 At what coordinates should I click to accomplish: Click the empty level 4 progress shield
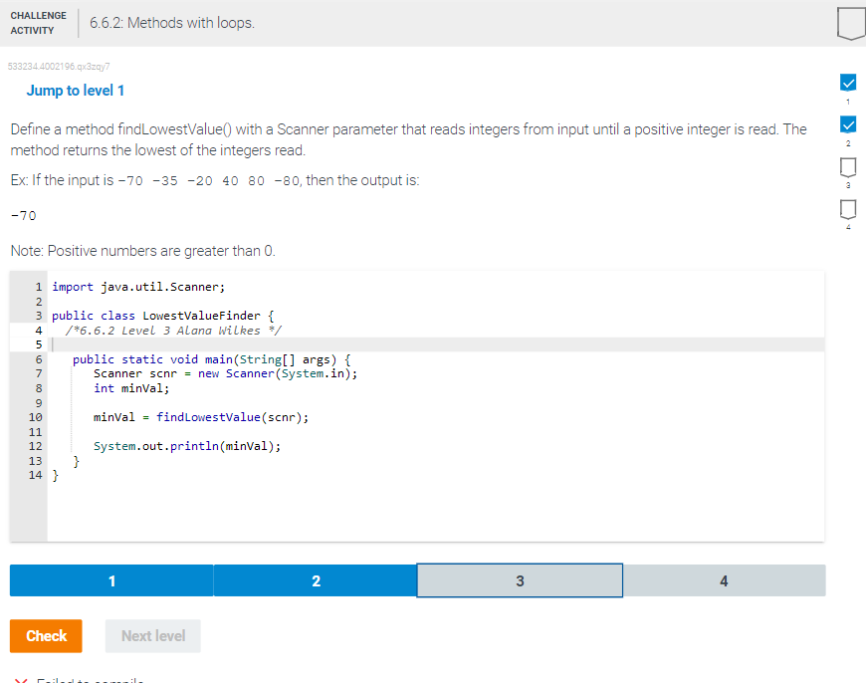847,210
